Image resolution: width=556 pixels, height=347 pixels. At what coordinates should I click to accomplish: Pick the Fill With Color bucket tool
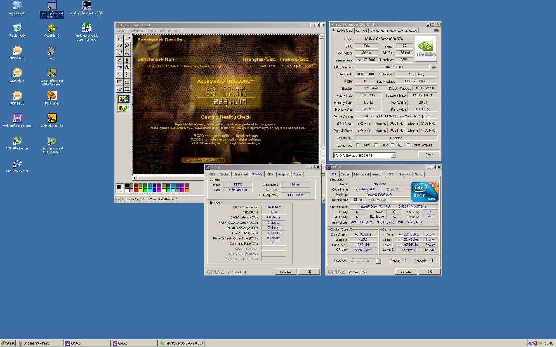click(127, 46)
